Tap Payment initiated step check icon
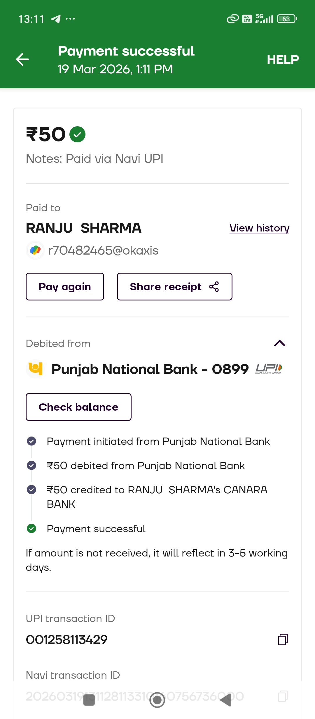315x719 pixels. pyautogui.click(x=32, y=441)
